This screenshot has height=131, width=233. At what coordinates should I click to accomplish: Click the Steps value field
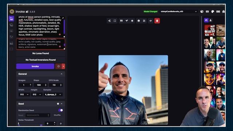pyautogui.click(x=39, y=85)
